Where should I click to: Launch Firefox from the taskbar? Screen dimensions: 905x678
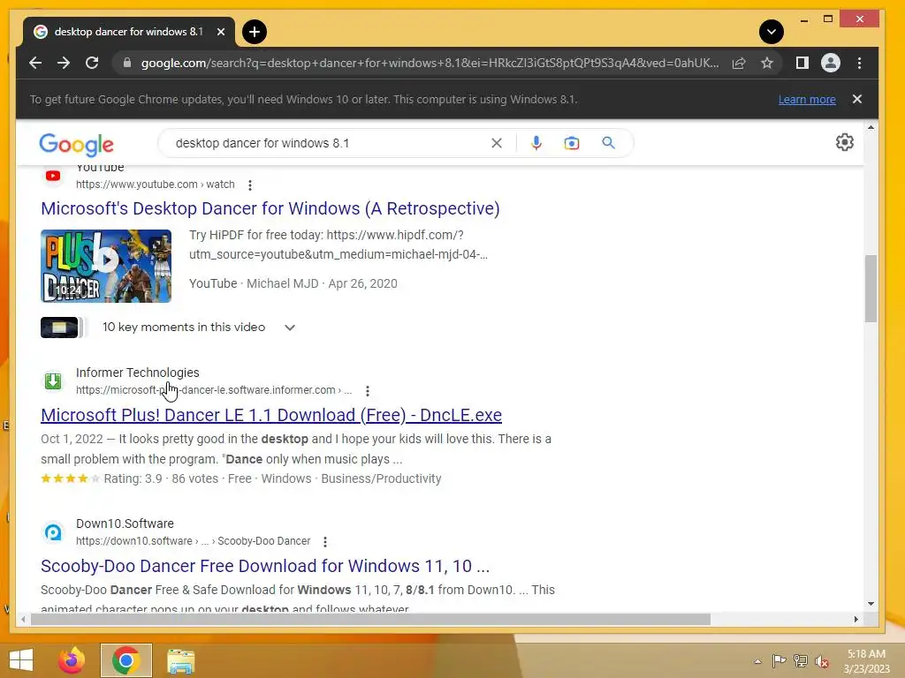pos(72,660)
